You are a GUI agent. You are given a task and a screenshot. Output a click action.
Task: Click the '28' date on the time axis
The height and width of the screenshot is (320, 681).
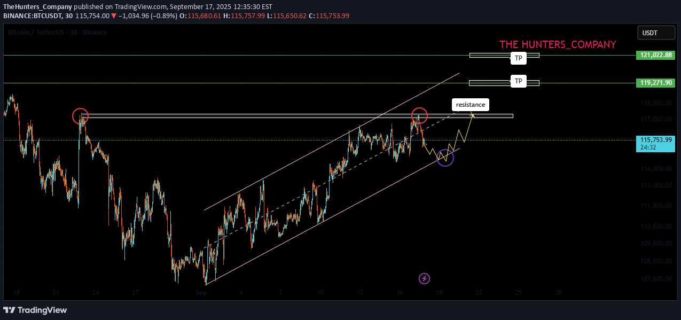pos(558,293)
